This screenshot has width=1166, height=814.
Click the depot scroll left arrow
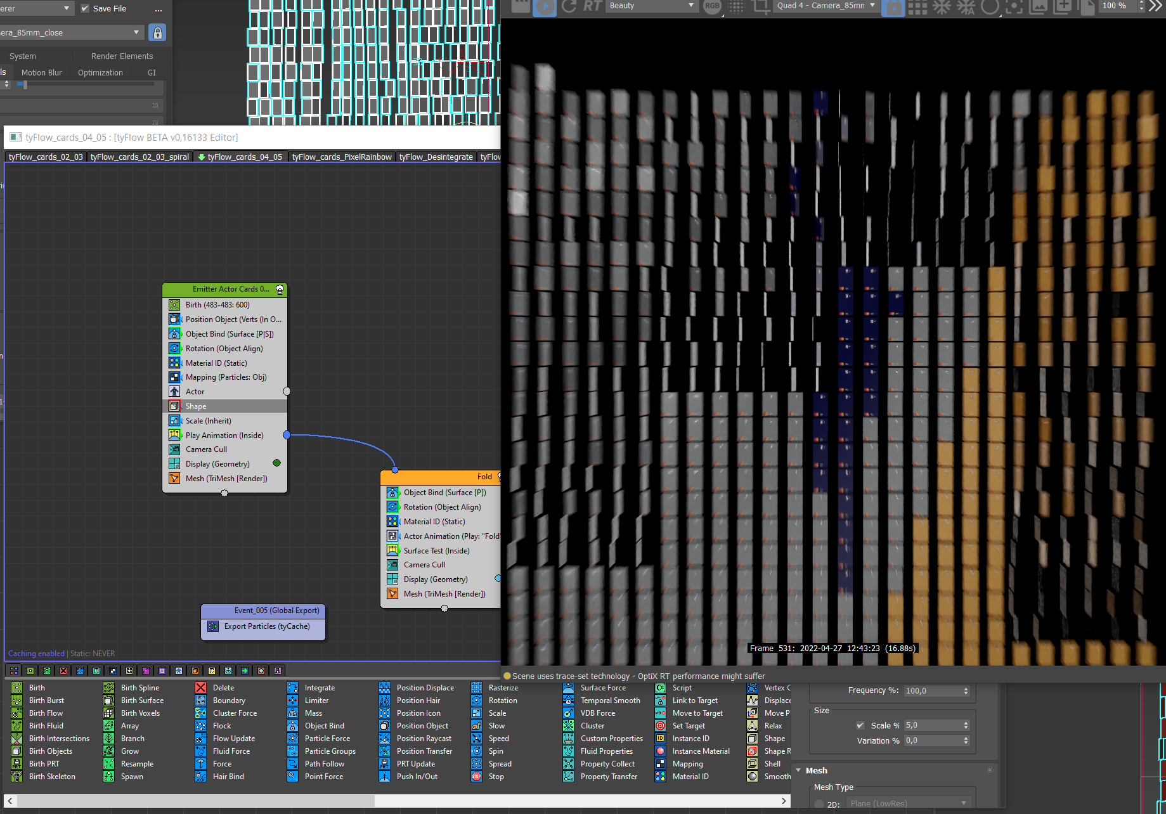10,801
